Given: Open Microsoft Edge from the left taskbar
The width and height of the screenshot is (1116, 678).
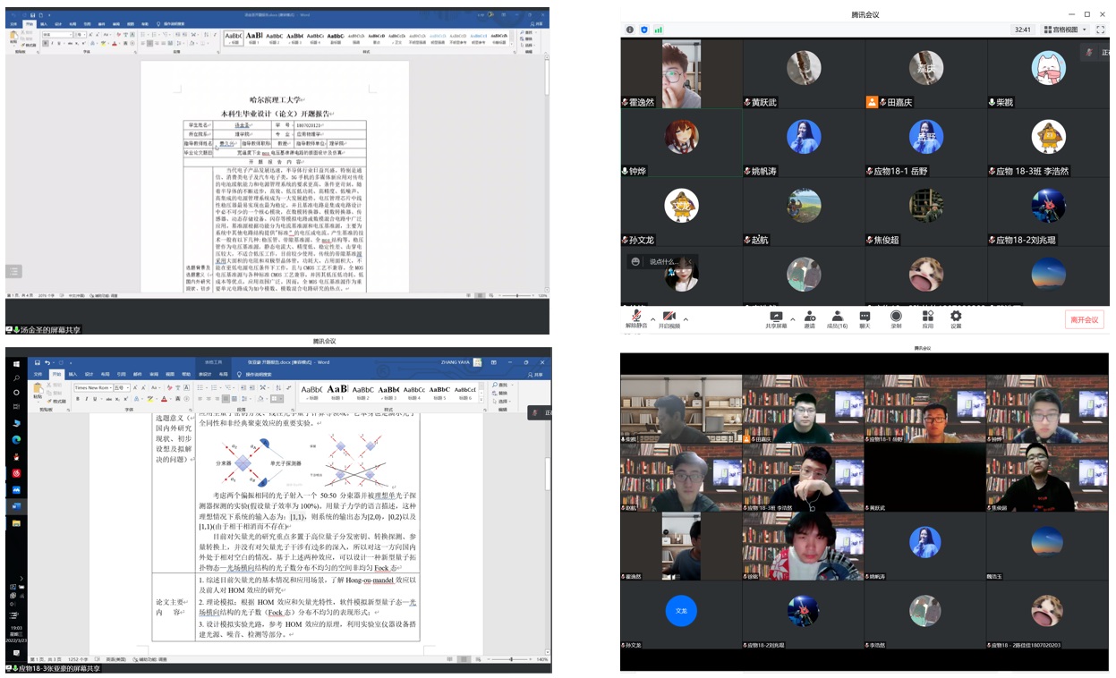Looking at the screenshot, I should [x=16, y=439].
